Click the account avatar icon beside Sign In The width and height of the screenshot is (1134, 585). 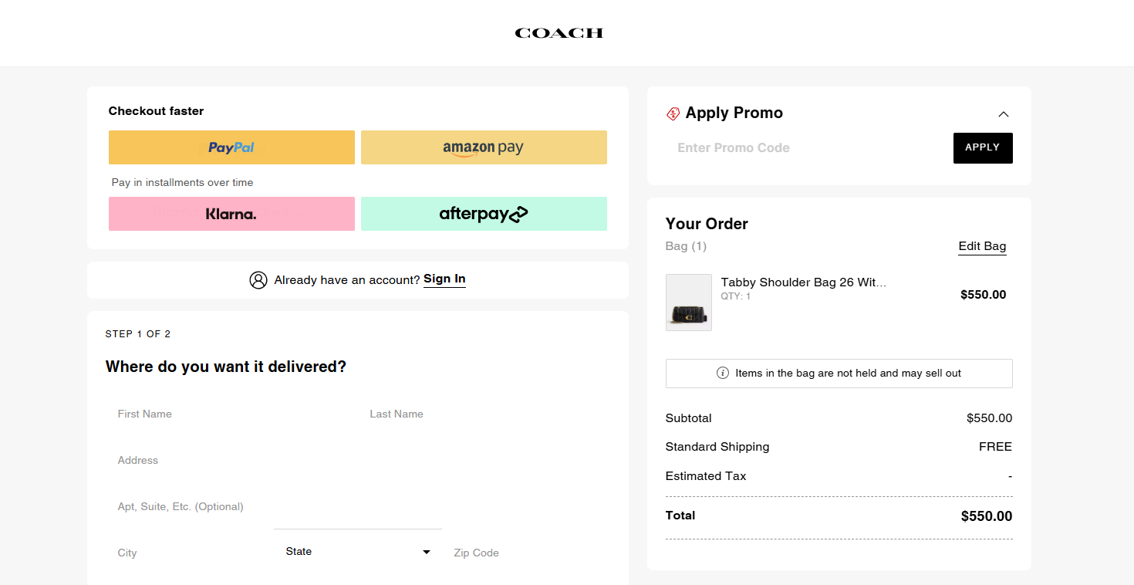(258, 280)
